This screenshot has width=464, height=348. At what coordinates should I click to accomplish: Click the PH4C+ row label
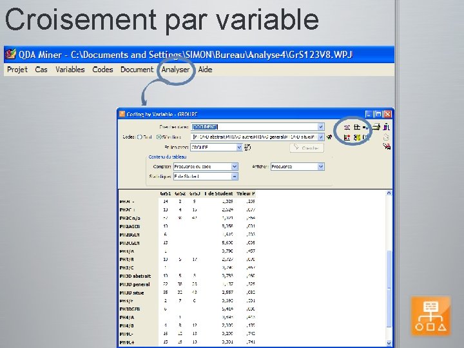pyautogui.click(x=127, y=342)
